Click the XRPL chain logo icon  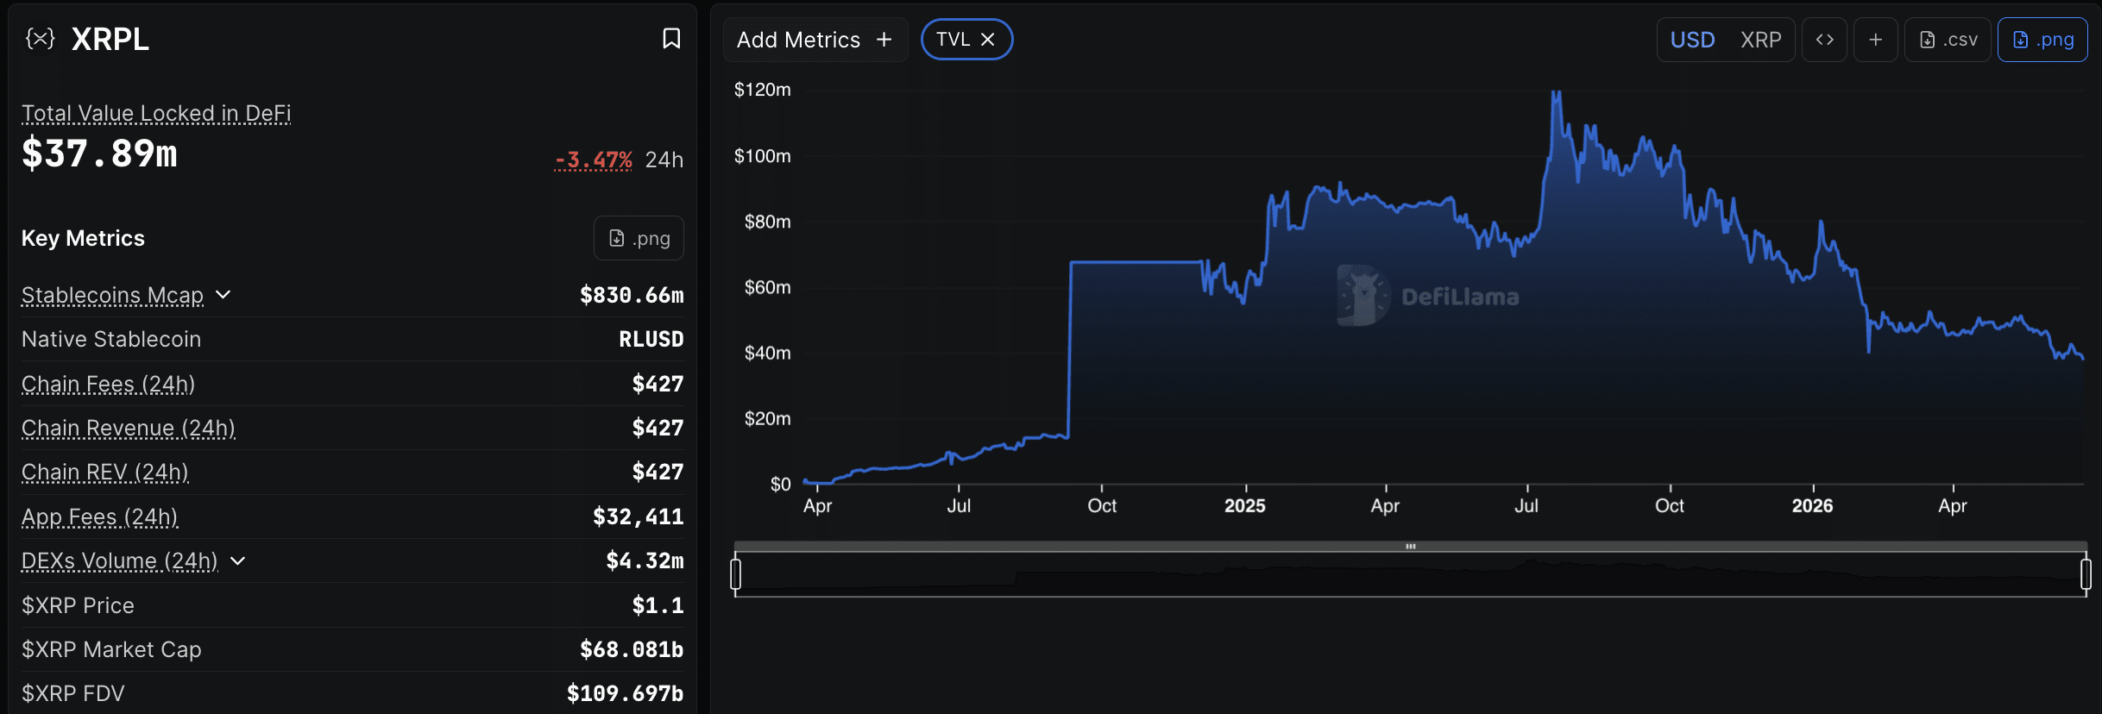40,39
